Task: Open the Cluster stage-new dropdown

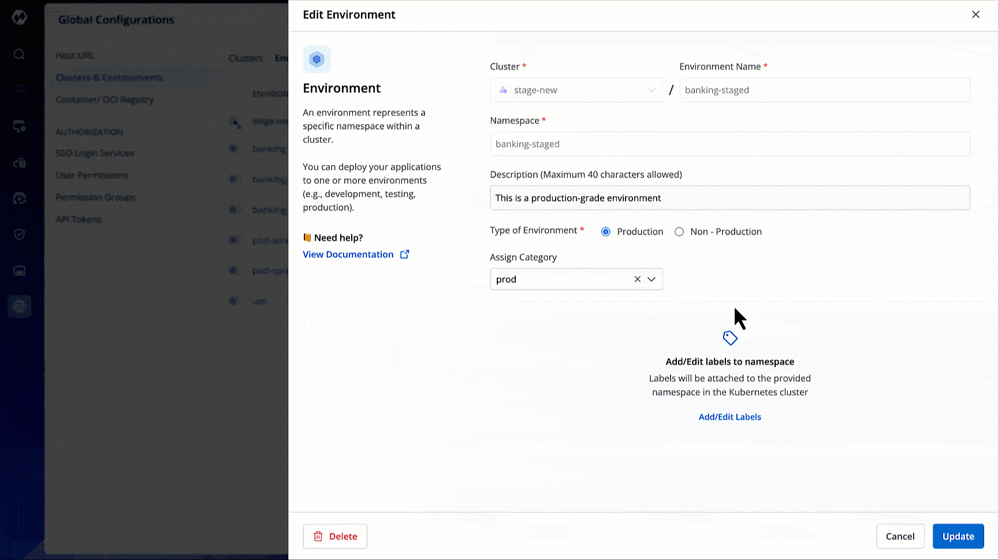Action: (576, 90)
